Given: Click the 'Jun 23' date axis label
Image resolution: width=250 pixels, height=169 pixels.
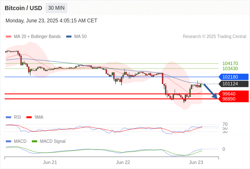Looking at the screenshot, I should coord(196,162).
